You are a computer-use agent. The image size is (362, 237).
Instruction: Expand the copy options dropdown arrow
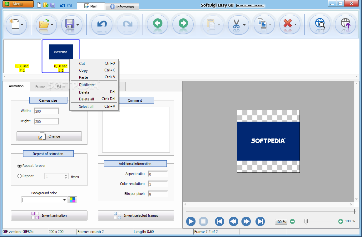click(270, 24)
